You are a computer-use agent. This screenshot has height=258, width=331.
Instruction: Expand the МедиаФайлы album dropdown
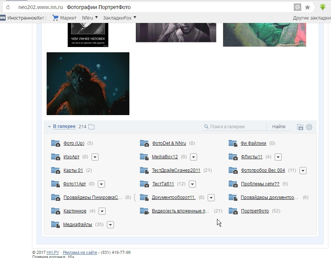[111, 225]
